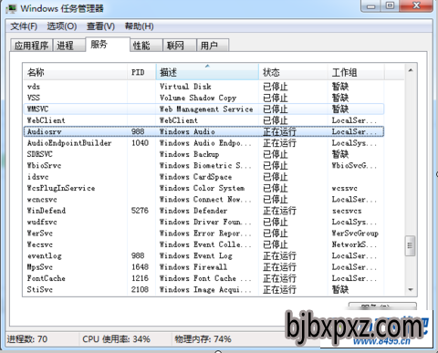Switch to the 性能 tab
The image size is (438, 353).
point(146,46)
